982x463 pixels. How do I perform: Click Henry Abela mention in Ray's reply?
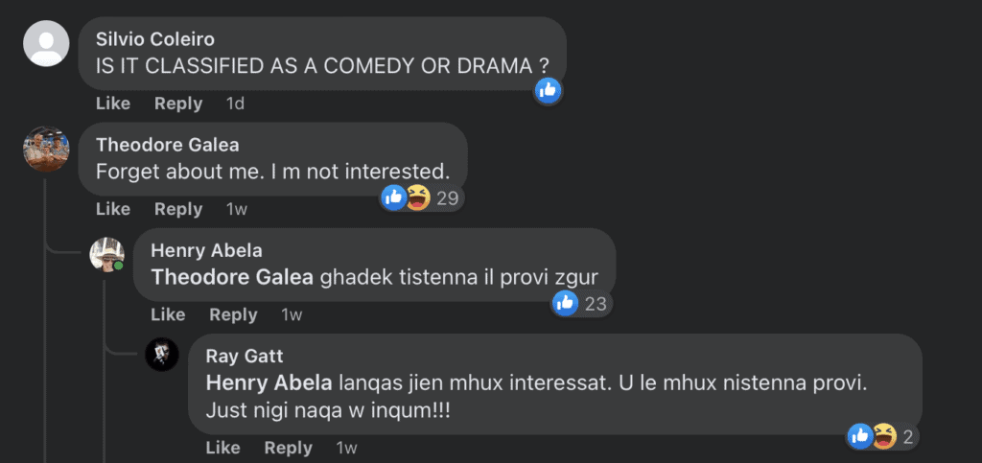coord(269,382)
